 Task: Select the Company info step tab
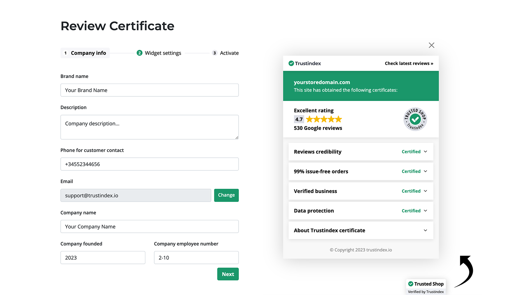[85, 53]
